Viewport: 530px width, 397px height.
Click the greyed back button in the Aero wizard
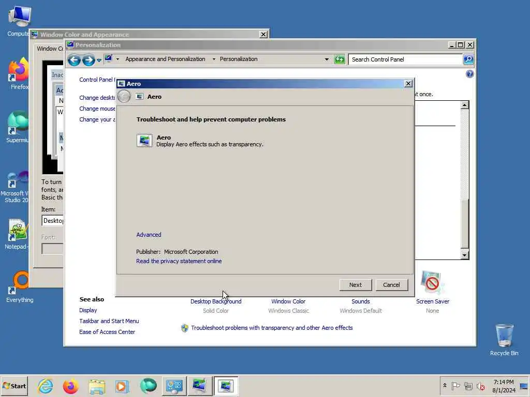click(x=124, y=97)
